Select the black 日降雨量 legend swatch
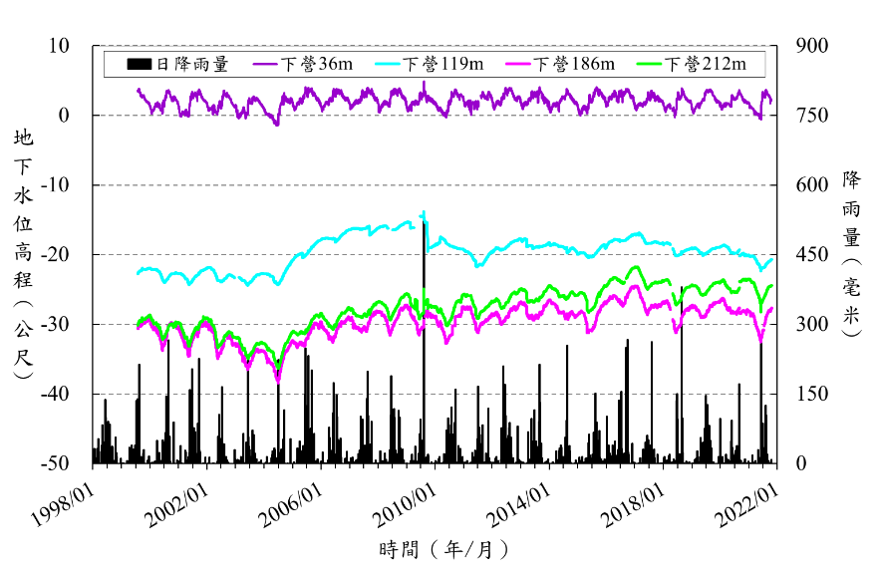This screenshot has height=576, width=879. (140, 65)
